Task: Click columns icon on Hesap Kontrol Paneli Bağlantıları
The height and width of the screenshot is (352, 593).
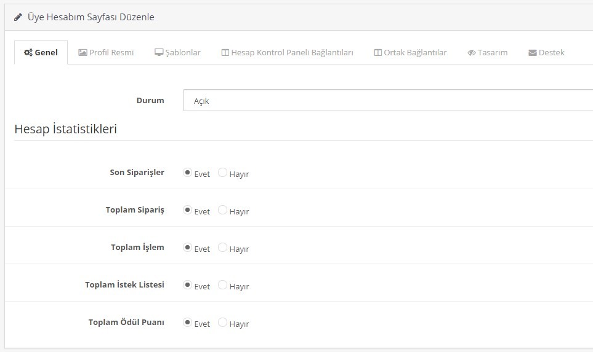Action: tap(225, 52)
